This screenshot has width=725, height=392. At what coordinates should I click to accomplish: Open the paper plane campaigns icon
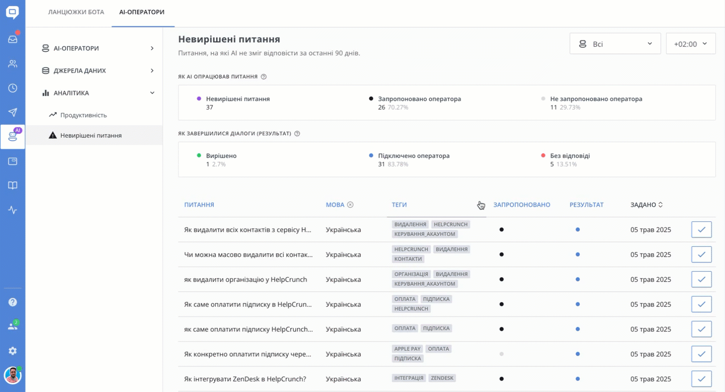pos(13,112)
